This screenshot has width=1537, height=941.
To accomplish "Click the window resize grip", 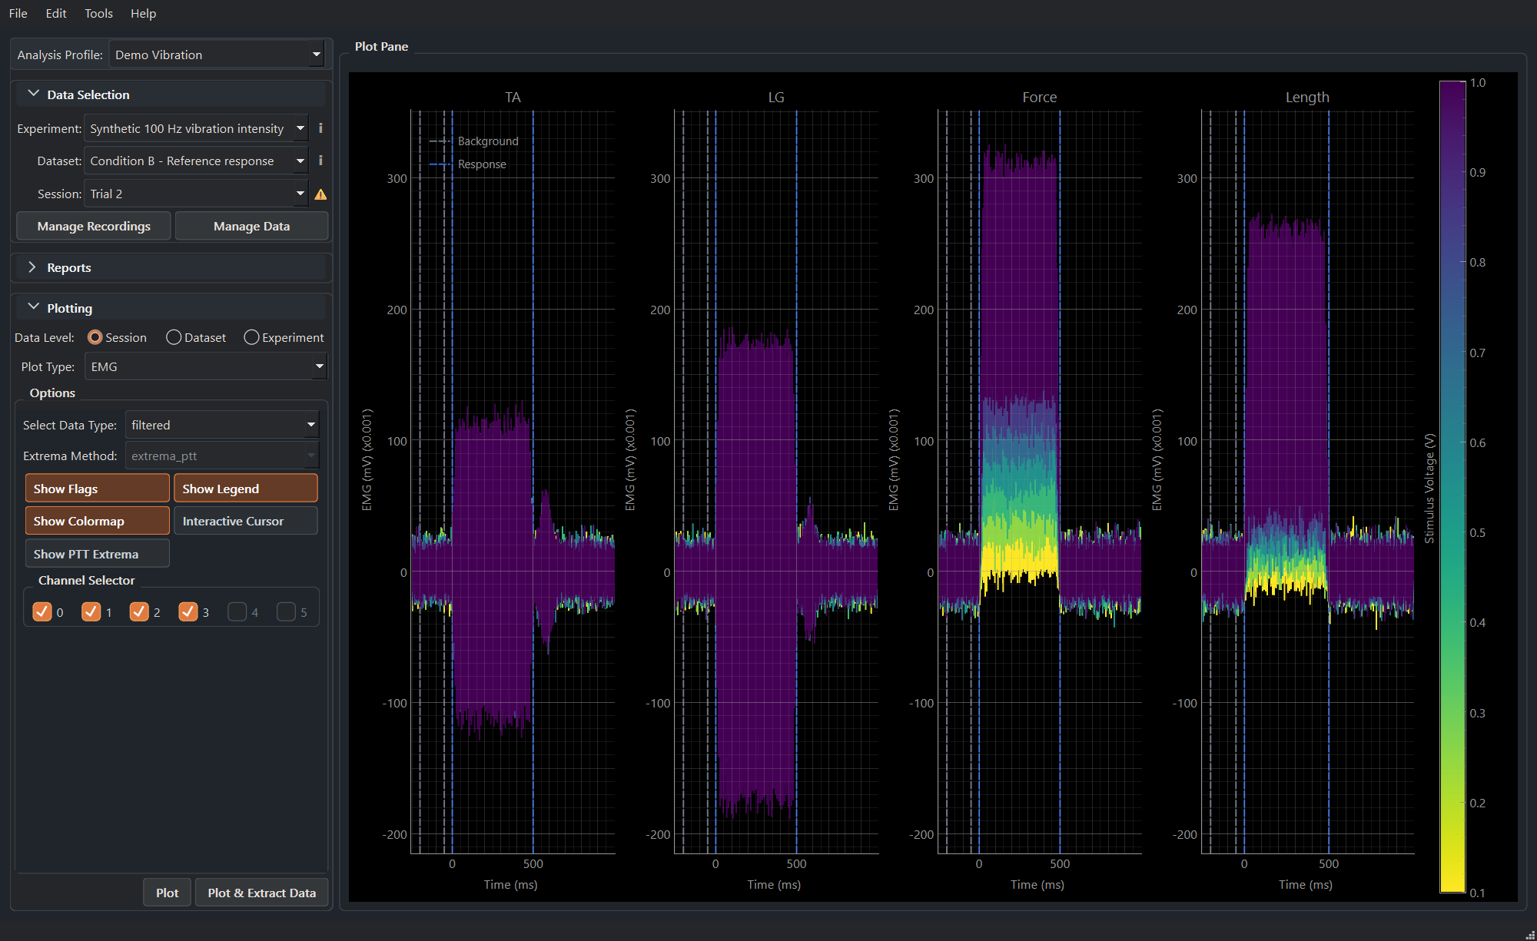I will (x=1529, y=933).
